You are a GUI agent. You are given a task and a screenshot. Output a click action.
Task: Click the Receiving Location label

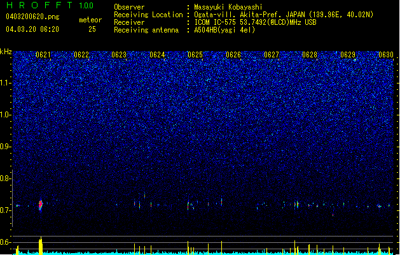click(148, 15)
